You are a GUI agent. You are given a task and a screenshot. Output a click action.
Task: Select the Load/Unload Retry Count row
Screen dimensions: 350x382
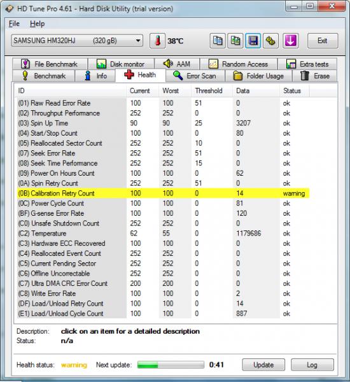[x=163, y=304]
